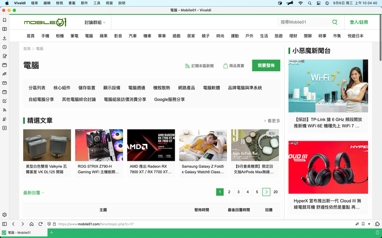Open the 視窗 menu in menu bar
This screenshot has width=382, height=238.
coord(109,3)
